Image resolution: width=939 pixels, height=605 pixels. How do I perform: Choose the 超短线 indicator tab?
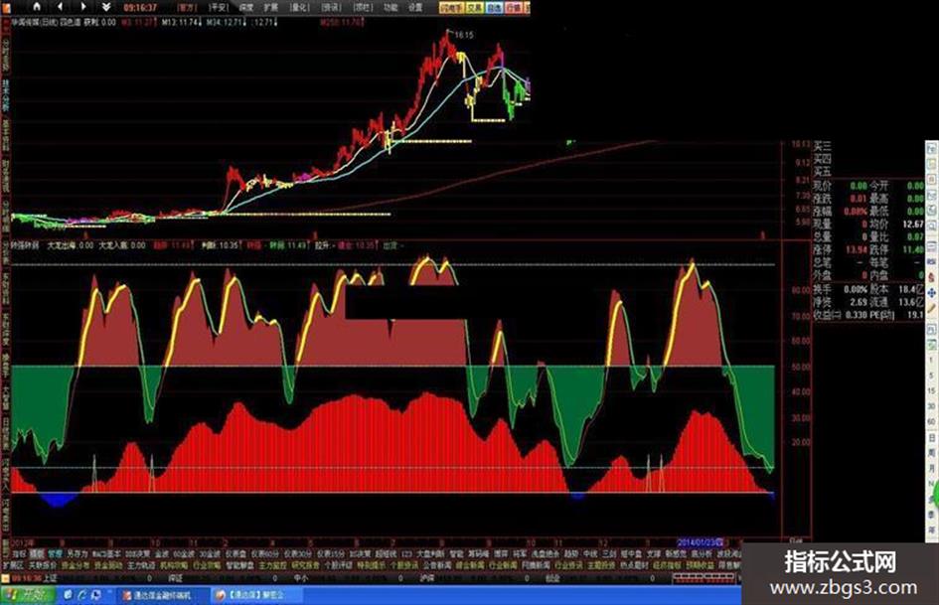[x=386, y=554]
